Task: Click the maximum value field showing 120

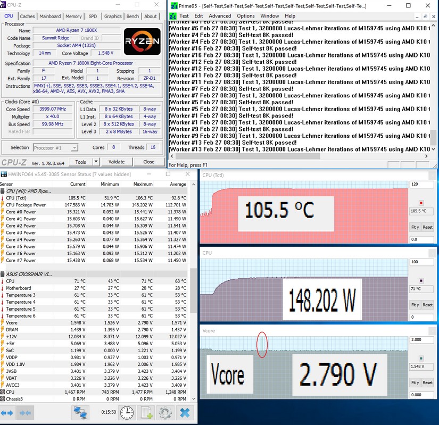Action: pos(421,185)
